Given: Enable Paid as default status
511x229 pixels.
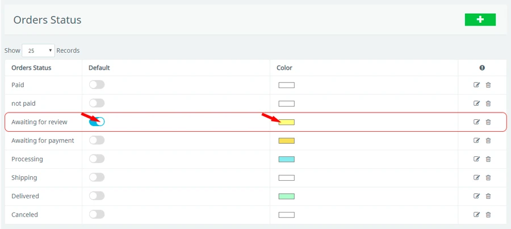Looking at the screenshot, I should tap(97, 85).
